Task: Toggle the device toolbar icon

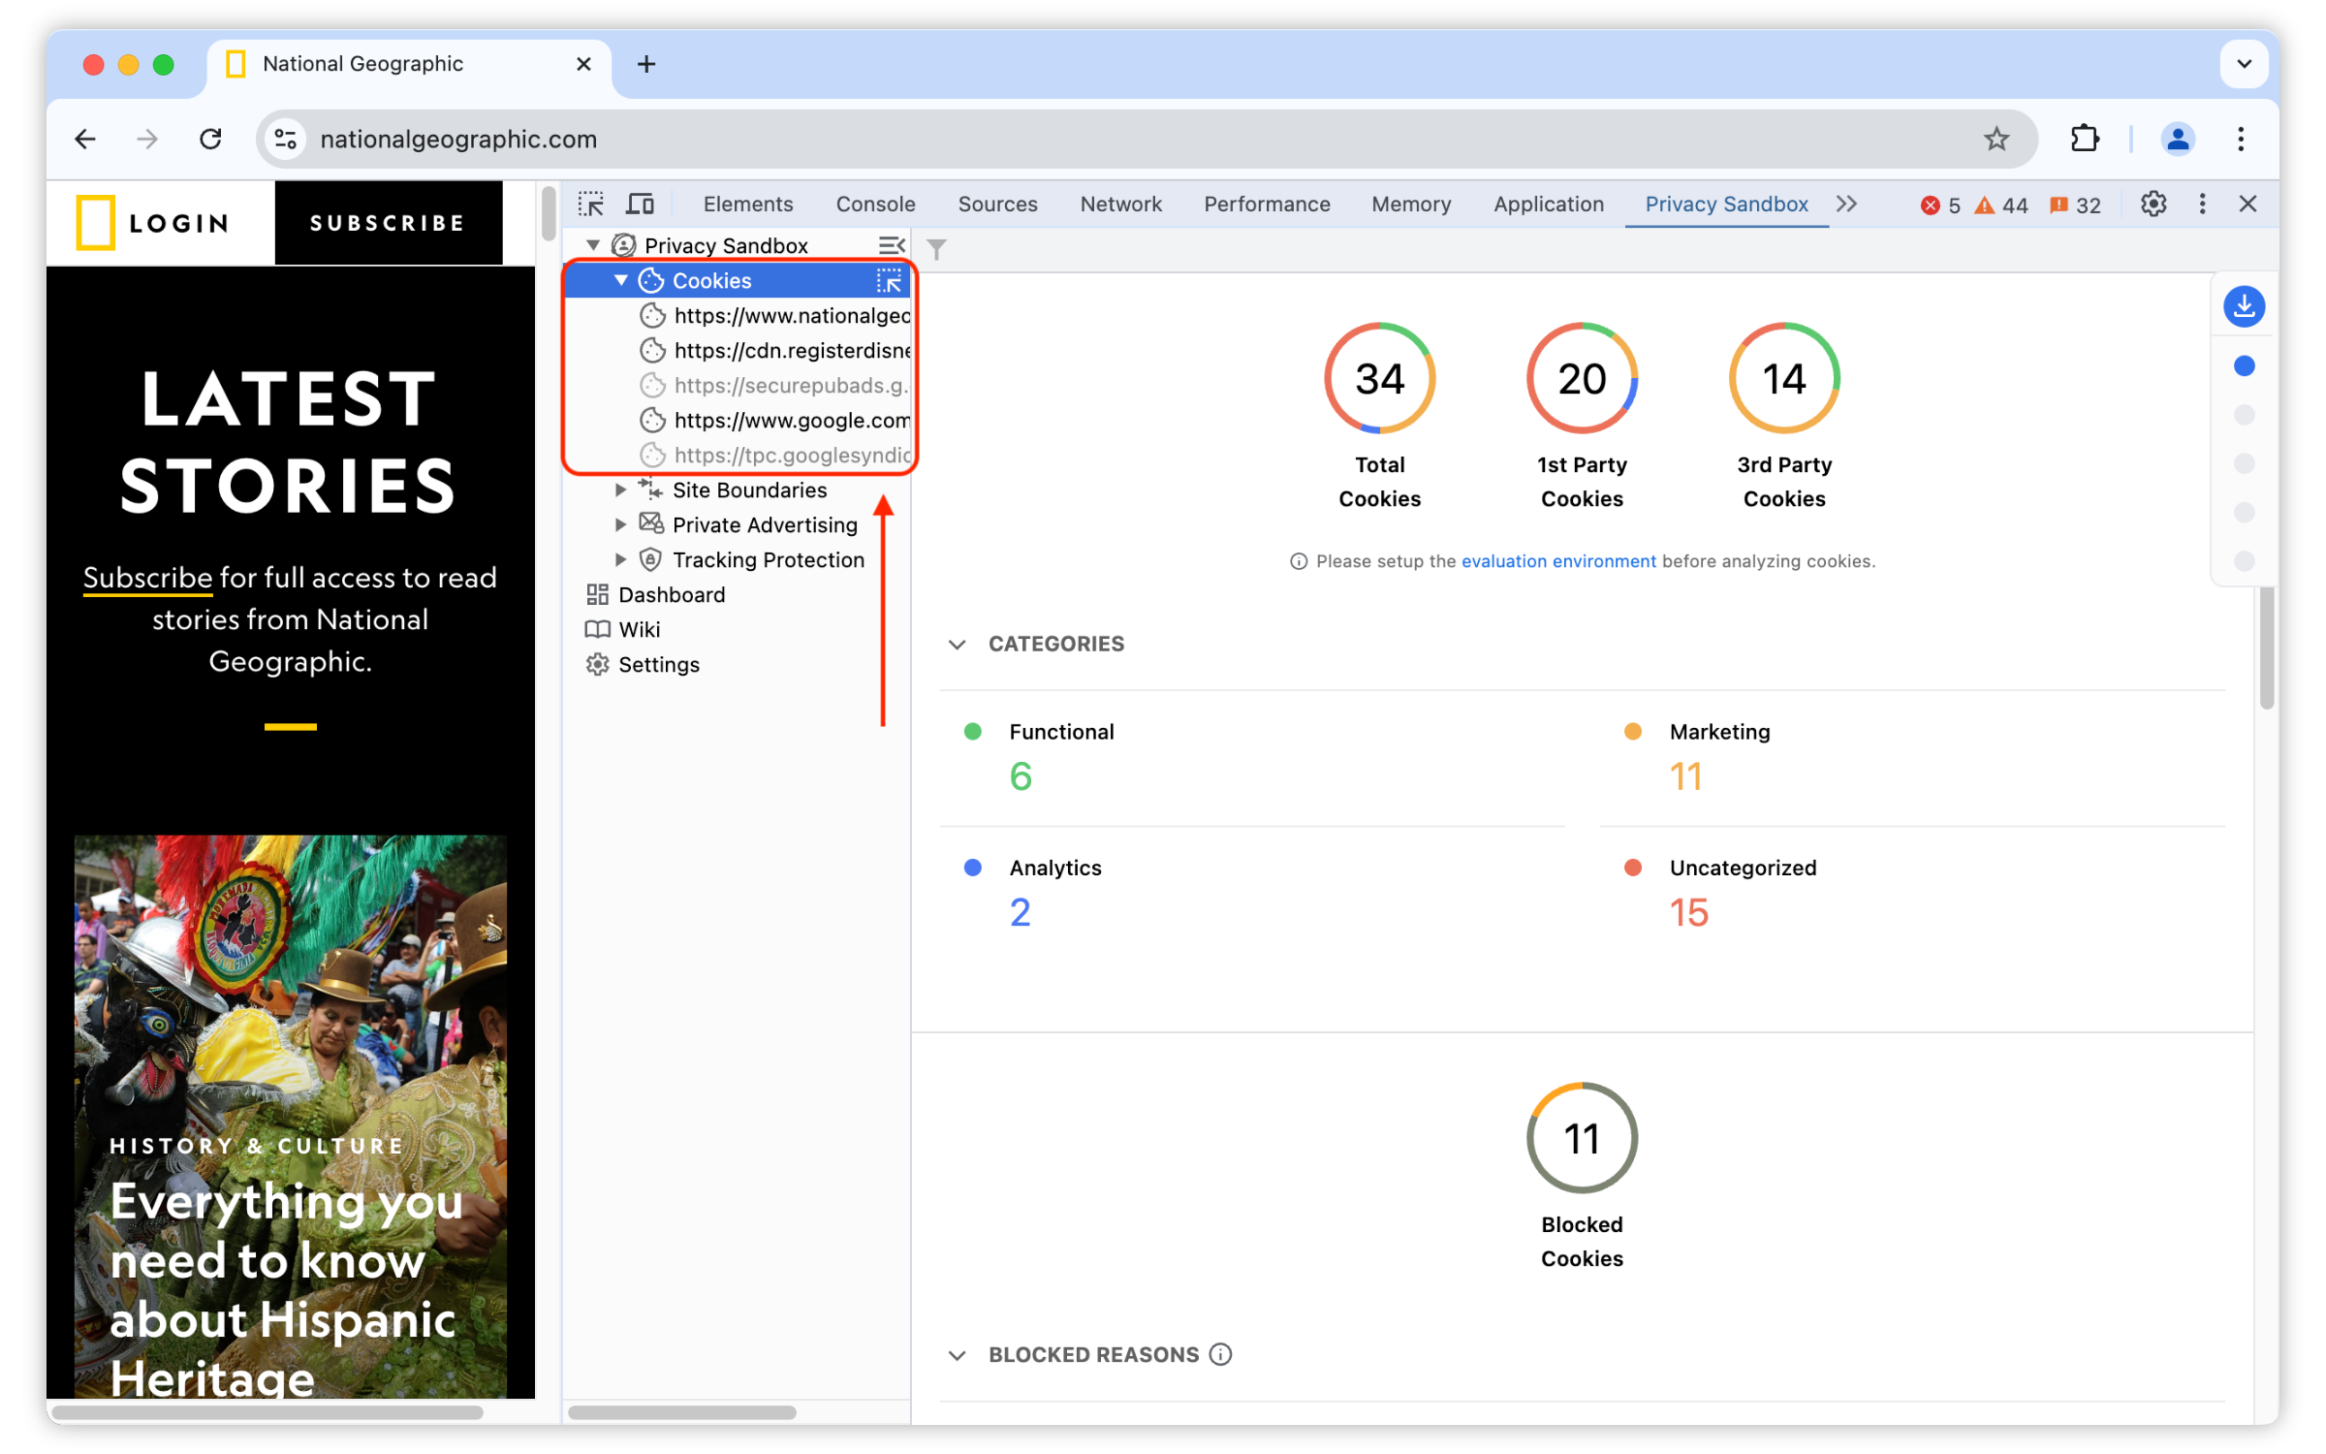Action: [640, 205]
